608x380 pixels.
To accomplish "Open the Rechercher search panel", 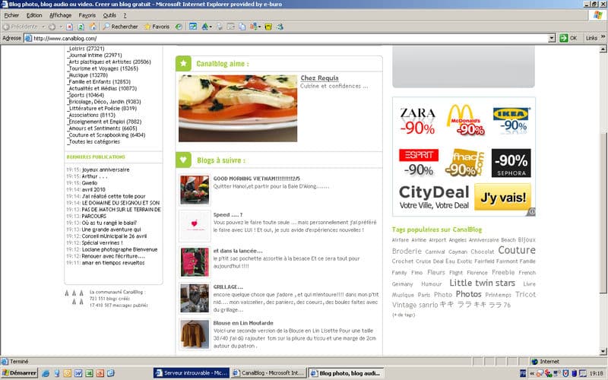I will click(x=121, y=27).
